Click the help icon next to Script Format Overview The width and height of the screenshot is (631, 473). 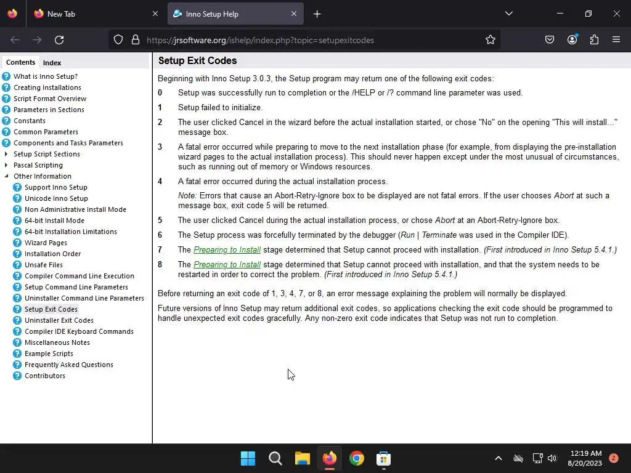tap(6, 99)
